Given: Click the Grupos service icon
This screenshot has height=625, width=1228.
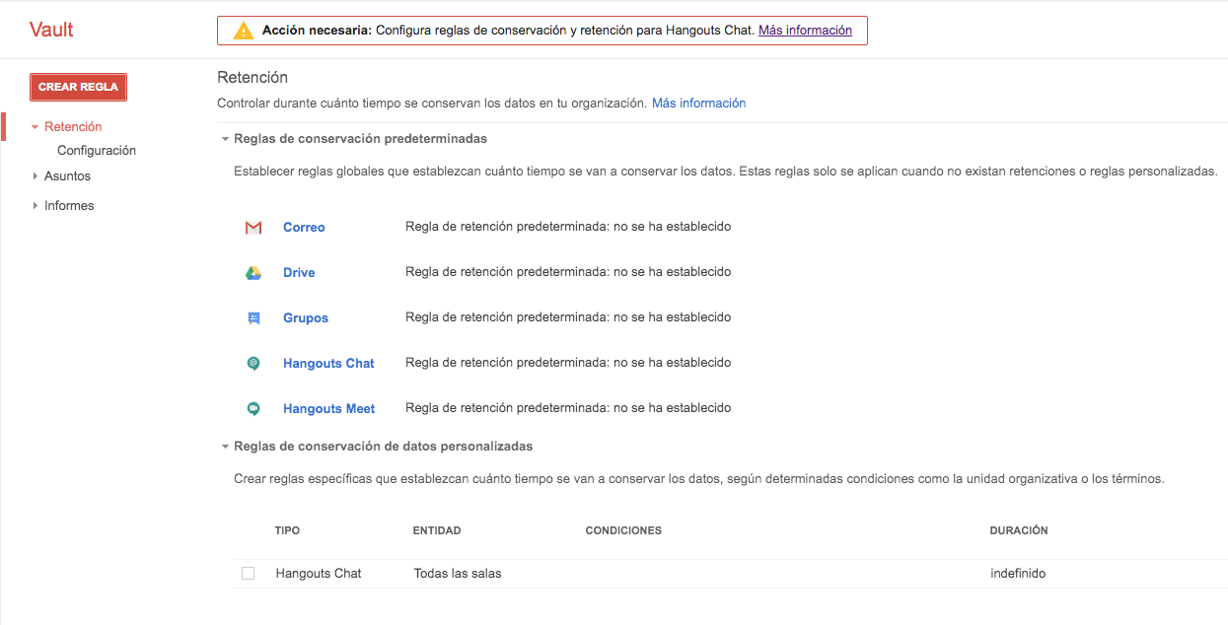Looking at the screenshot, I should [253, 318].
